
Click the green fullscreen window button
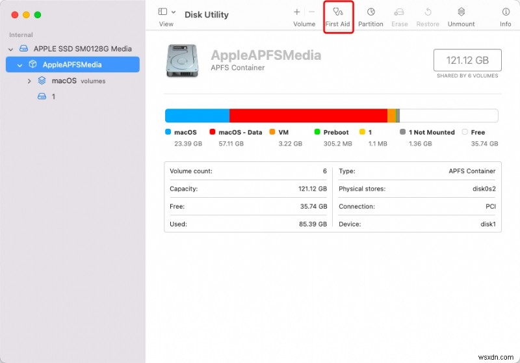coord(38,14)
